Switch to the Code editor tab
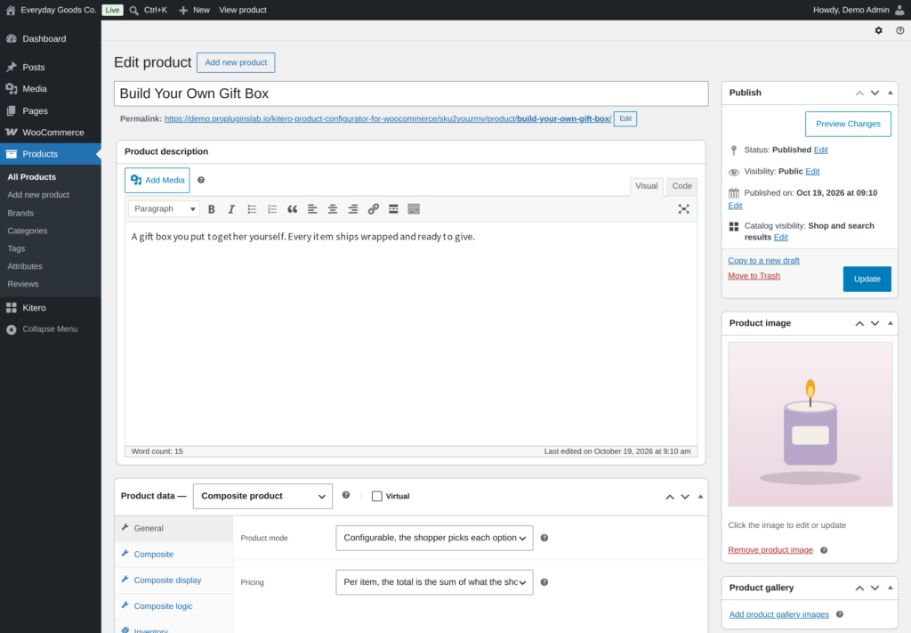Viewport: 911px width, 633px height. pyautogui.click(x=682, y=186)
